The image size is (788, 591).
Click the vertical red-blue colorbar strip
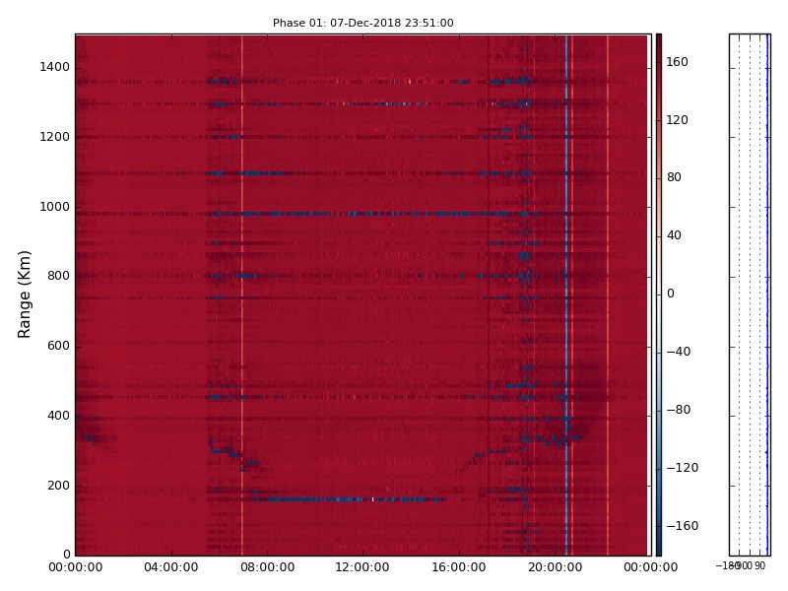(x=658, y=295)
